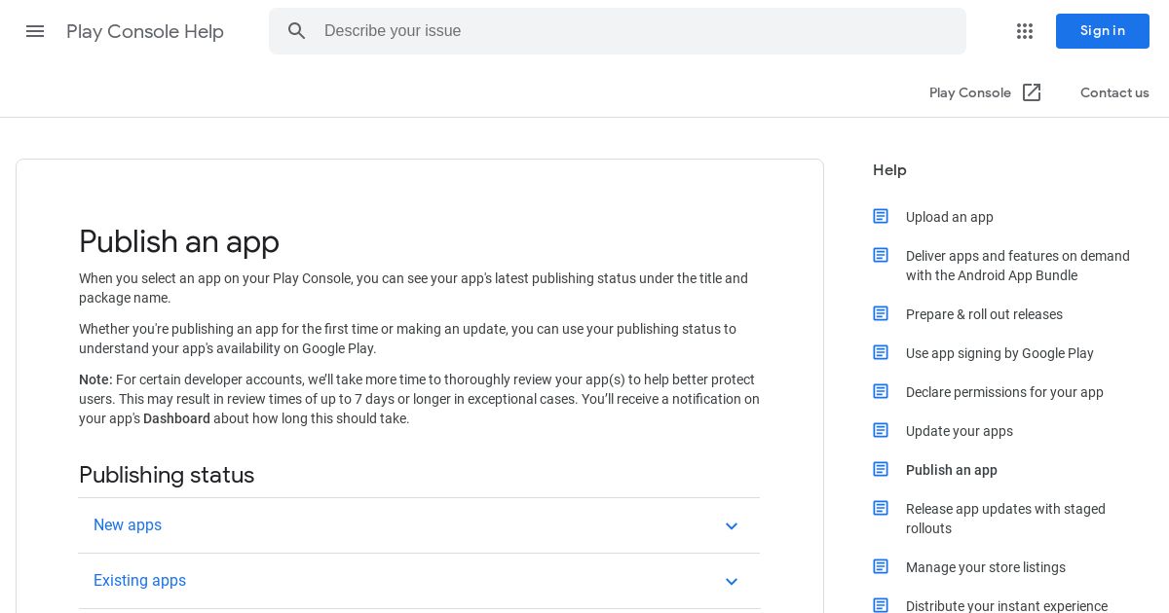1169x613 pixels.
Task: Click the bold Dashboard word in note
Action: tap(176, 418)
